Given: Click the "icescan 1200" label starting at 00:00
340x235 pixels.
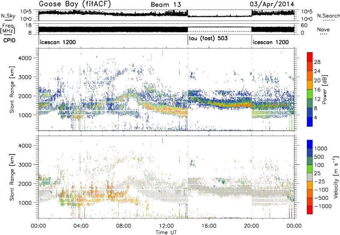Looking at the screenshot, I should coord(58,42).
